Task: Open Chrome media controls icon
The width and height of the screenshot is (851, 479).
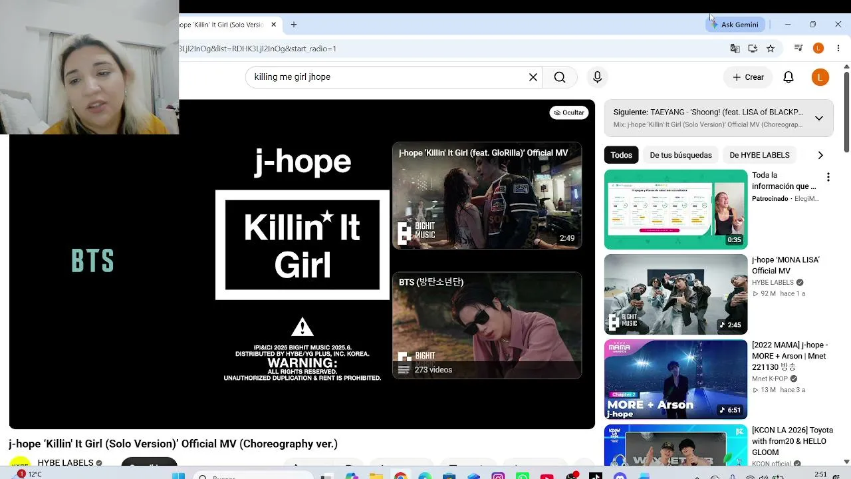Action: coord(798,49)
